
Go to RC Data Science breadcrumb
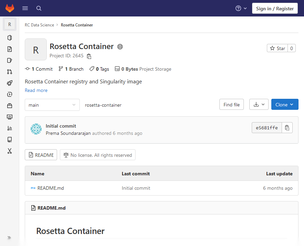tap(39, 25)
